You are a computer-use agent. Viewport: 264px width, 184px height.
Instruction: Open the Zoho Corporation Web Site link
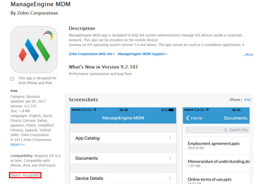(x=92, y=54)
